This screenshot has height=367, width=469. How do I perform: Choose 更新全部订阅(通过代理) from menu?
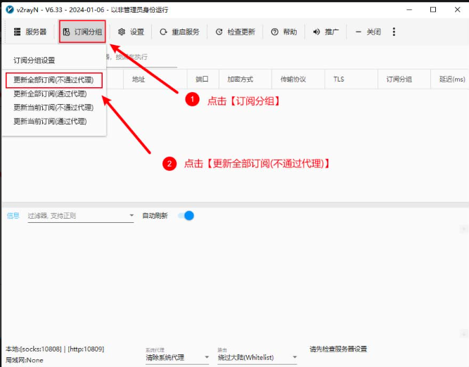point(50,94)
